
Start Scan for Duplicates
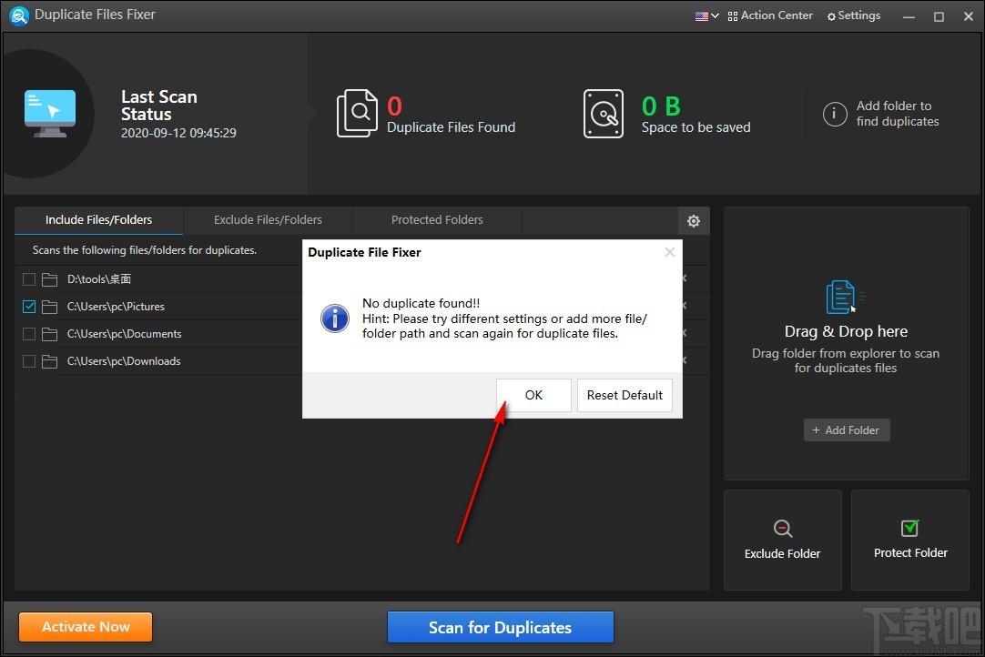pos(500,628)
